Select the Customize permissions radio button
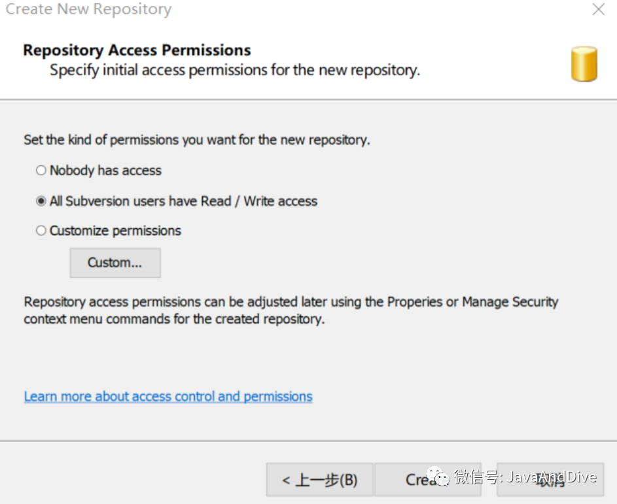Viewport: 617px width, 504px height. [x=41, y=231]
